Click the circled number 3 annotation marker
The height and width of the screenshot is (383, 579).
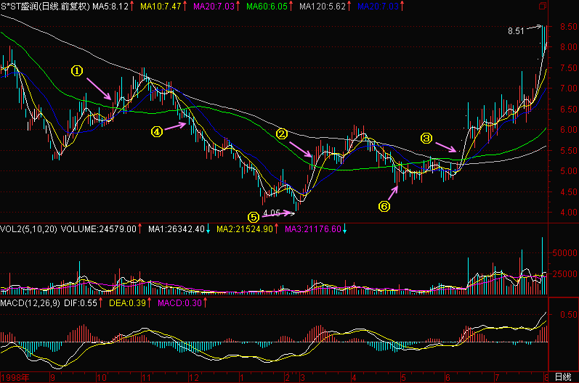pyautogui.click(x=426, y=139)
